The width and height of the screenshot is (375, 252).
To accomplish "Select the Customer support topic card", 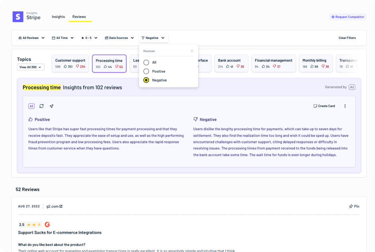I will tap(70, 64).
